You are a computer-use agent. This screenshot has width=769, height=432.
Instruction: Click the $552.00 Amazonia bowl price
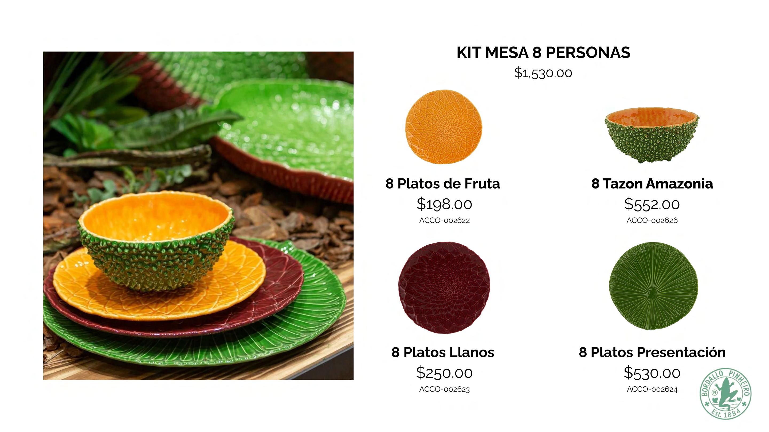pyautogui.click(x=652, y=204)
